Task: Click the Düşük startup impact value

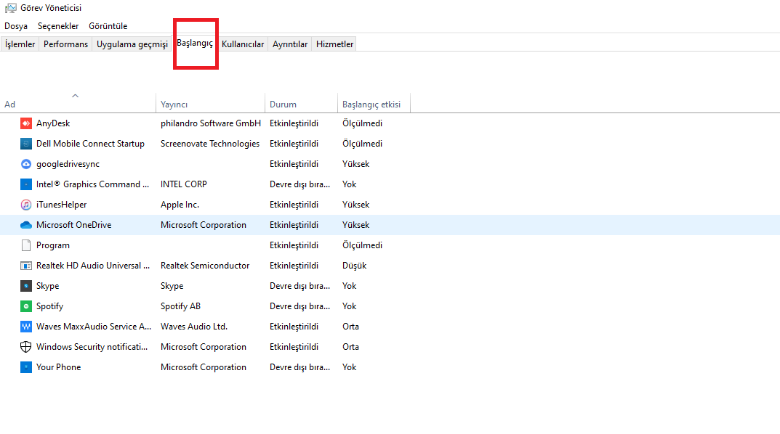Action: point(354,266)
